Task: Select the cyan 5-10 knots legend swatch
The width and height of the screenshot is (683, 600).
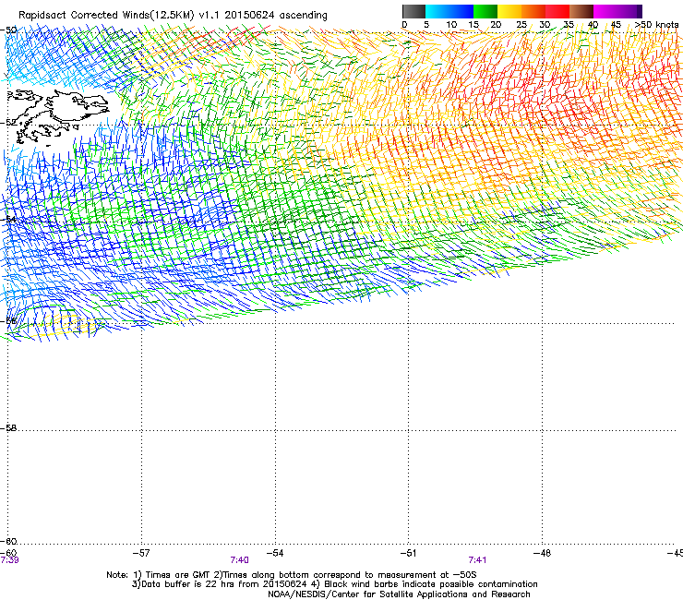Action: [x=437, y=11]
